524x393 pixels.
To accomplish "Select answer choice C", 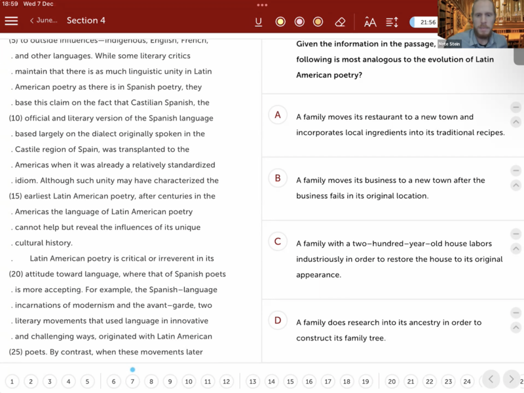I will click(x=278, y=242).
